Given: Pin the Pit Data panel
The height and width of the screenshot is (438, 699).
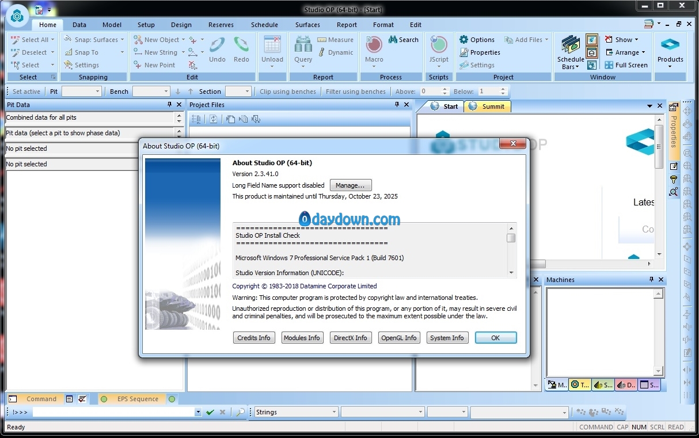Looking at the screenshot, I should [x=169, y=105].
